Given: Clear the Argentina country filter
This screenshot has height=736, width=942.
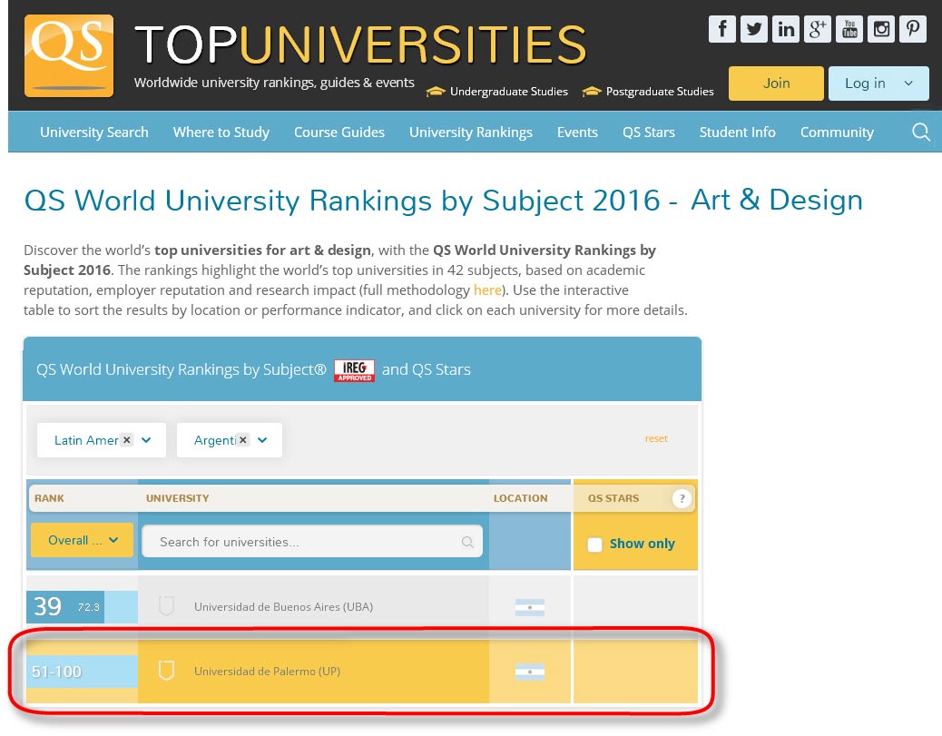Looking at the screenshot, I should click(x=242, y=440).
